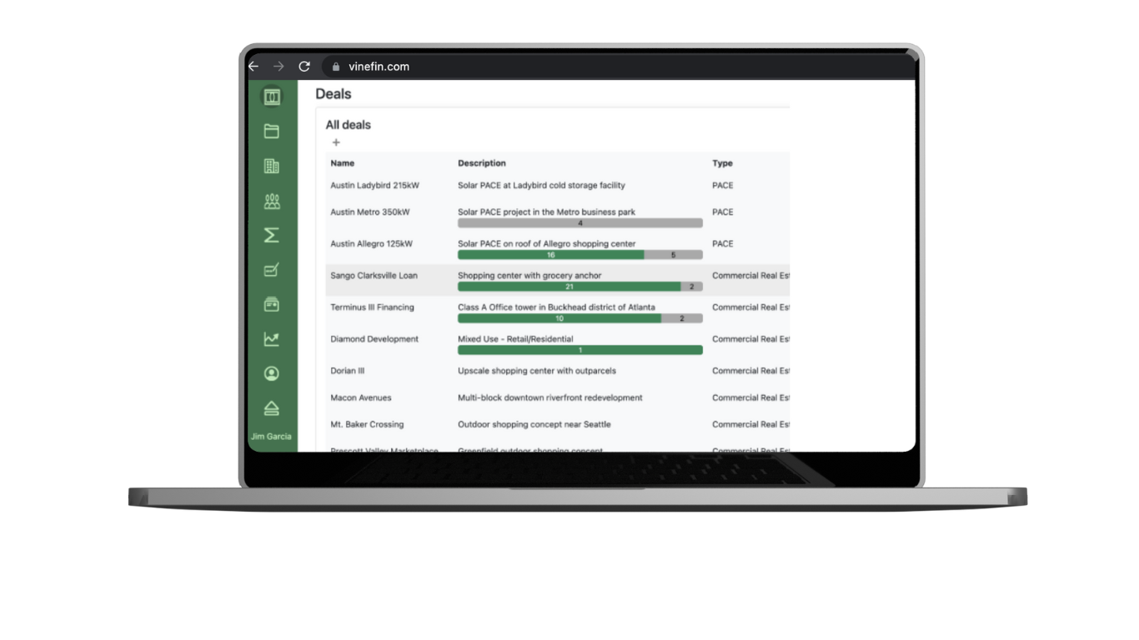
Task: Click the browser back arrow
Action: (x=253, y=67)
